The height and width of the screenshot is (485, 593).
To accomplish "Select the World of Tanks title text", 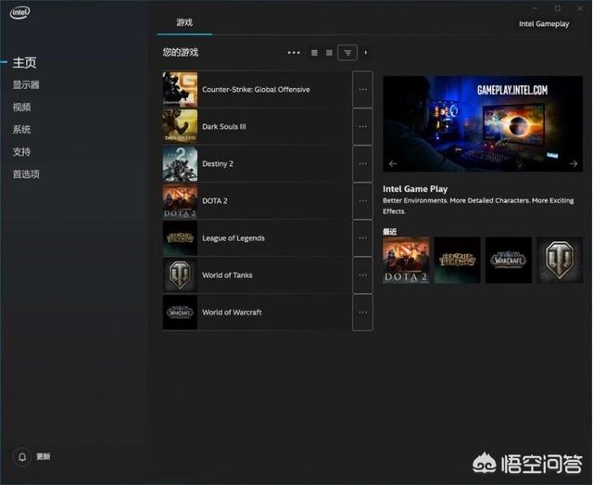I will 227,275.
